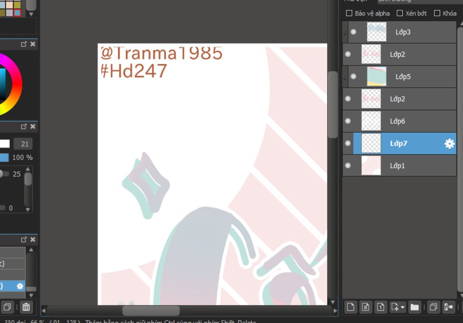Toggle visibility of Lớp5 layer

(x=354, y=76)
